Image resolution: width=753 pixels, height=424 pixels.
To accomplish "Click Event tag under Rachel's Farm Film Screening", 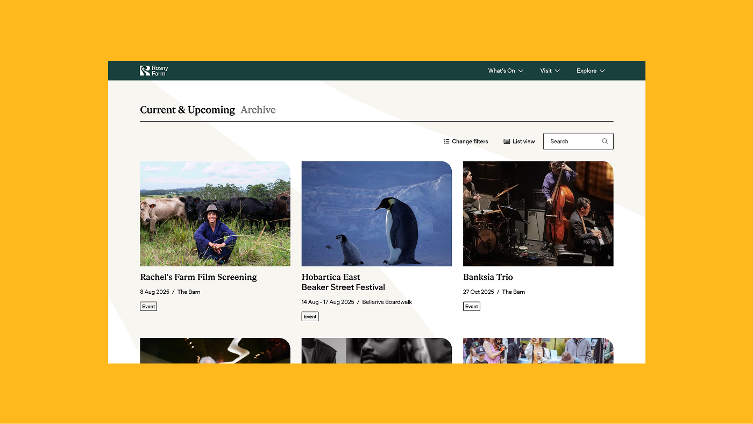I will (148, 306).
